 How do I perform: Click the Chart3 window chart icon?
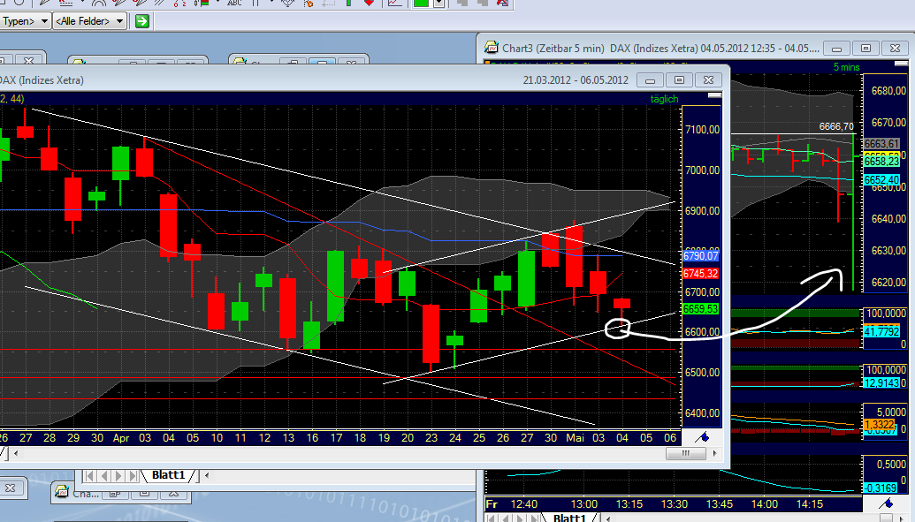(492, 48)
